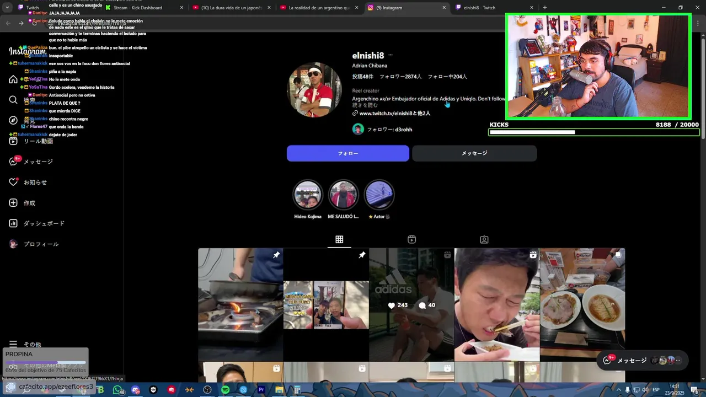Open File Explorer from the taskbar
The image size is (706, 397).
click(x=279, y=390)
